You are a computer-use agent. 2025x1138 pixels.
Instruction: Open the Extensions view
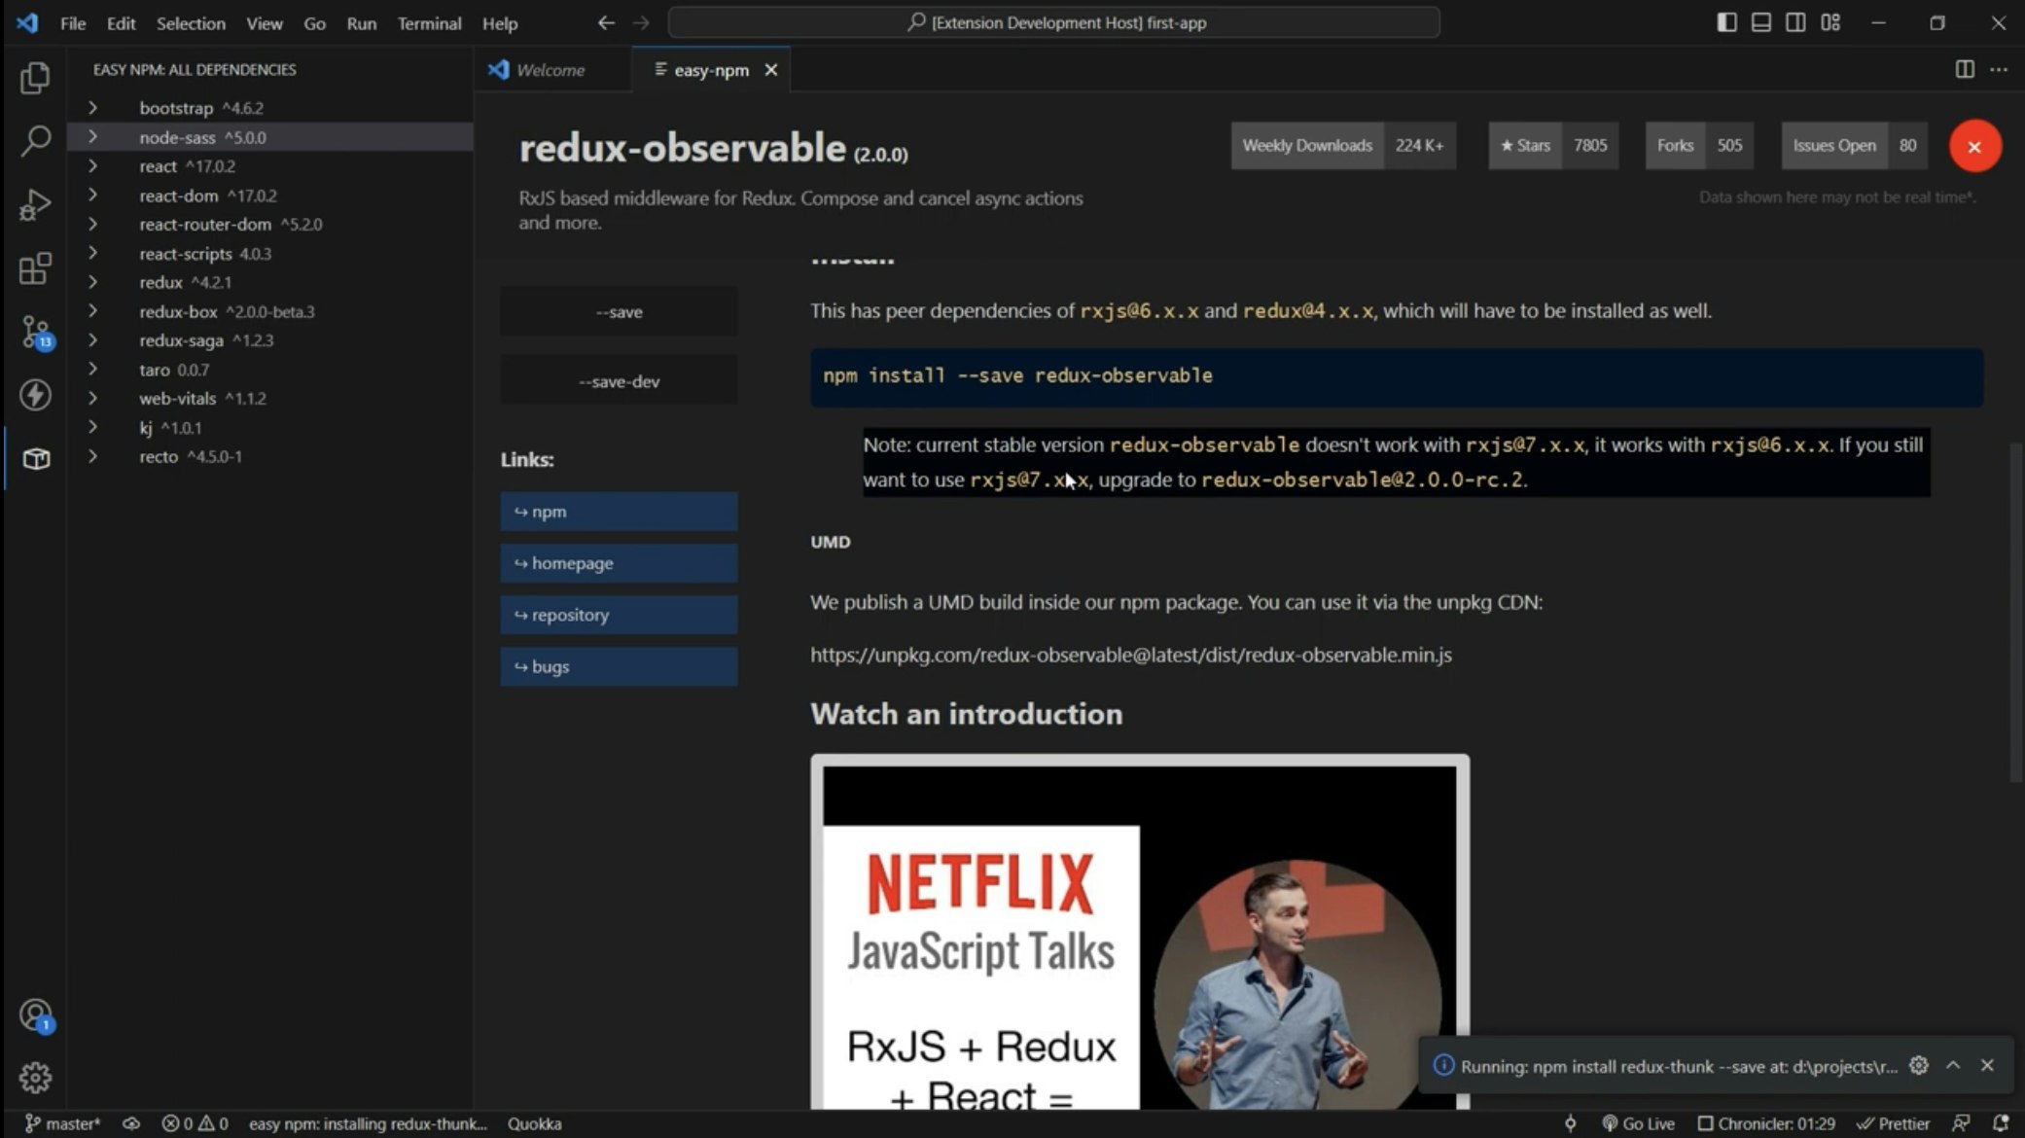click(35, 268)
